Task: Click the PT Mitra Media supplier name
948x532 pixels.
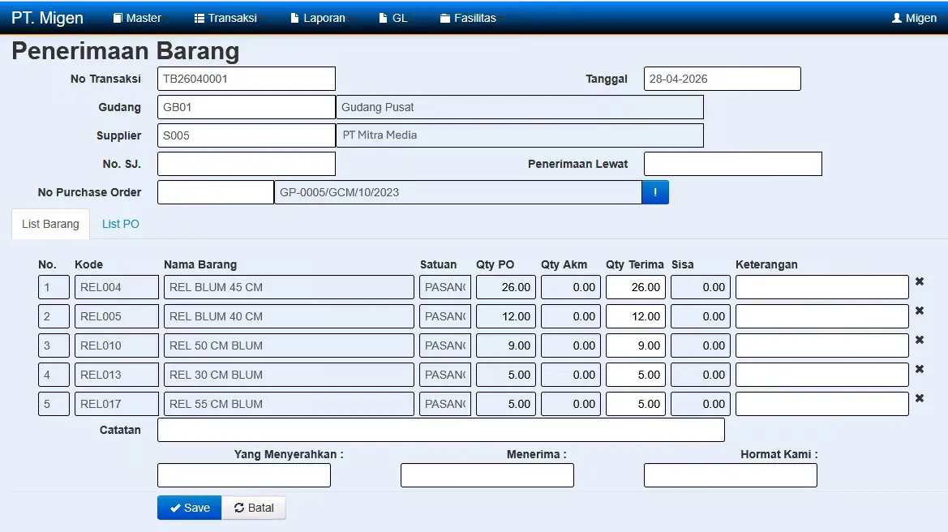Action: point(520,135)
